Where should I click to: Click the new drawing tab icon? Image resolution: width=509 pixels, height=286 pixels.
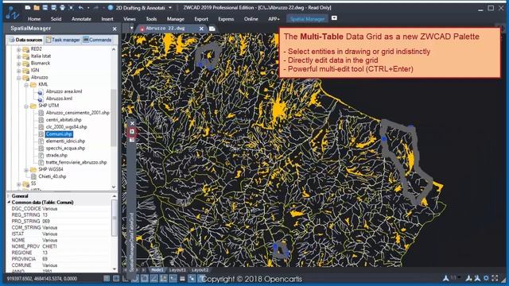click(212, 29)
